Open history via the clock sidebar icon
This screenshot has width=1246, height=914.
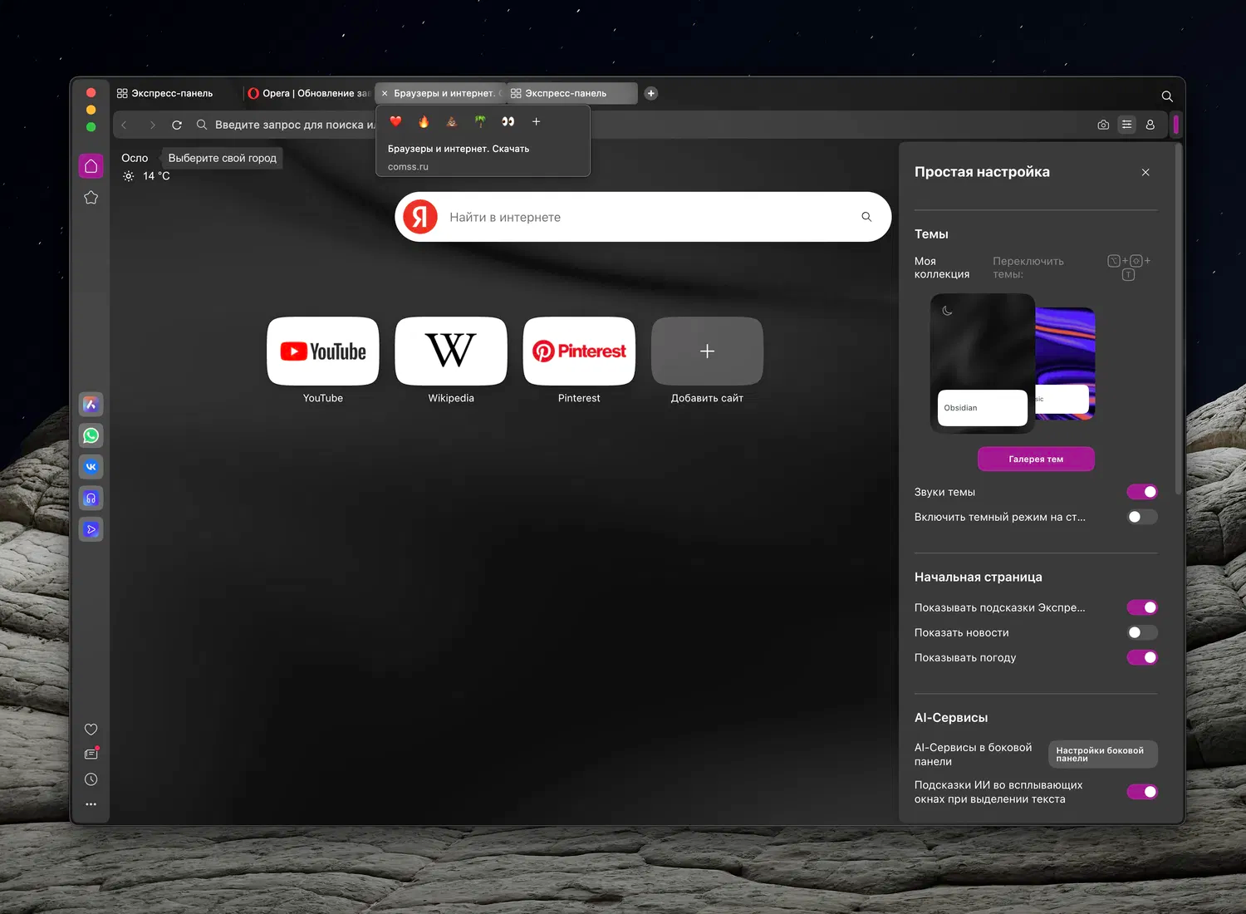(91, 779)
